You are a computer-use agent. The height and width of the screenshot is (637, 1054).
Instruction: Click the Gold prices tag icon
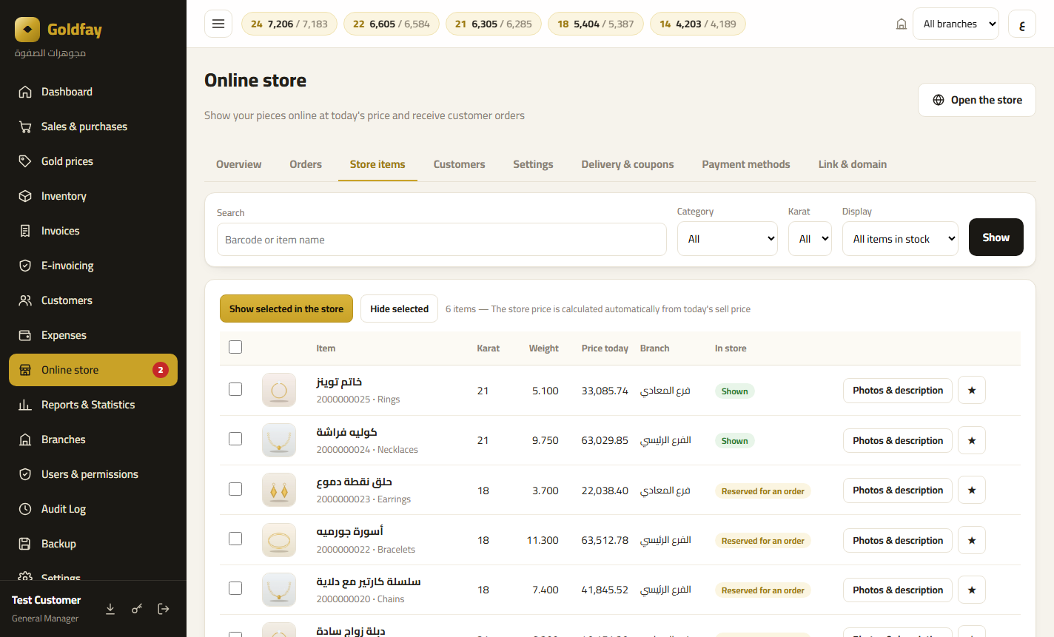click(x=25, y=161)
